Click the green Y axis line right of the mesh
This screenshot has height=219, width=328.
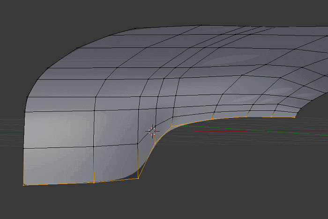pyautogui.click(x=281, y=128)
